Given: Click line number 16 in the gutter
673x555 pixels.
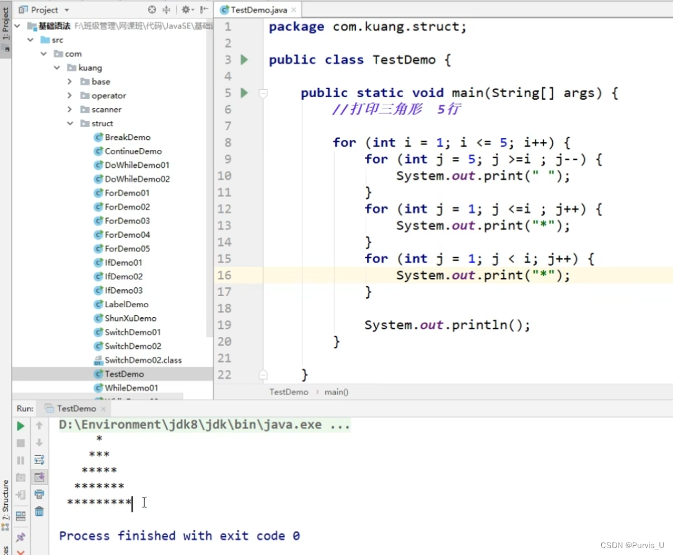Looking at the screenshot, I should tap(224, 276).
